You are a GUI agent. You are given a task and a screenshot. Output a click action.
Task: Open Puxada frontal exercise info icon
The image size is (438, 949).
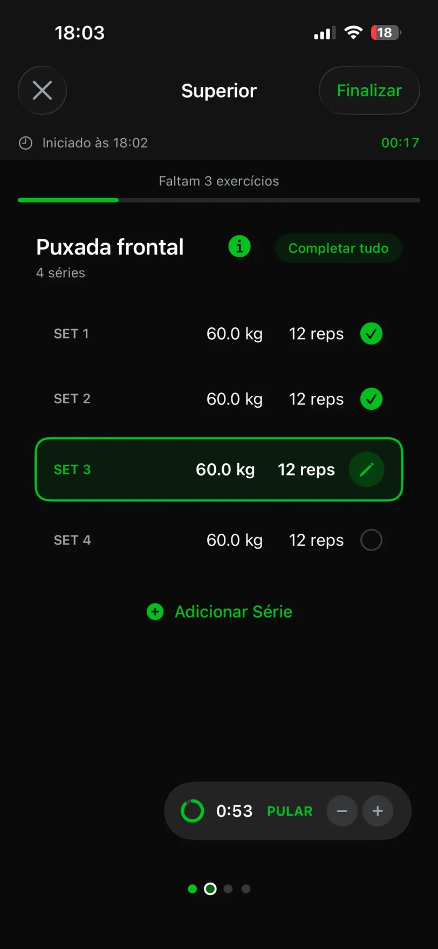(x=239, y=247)
